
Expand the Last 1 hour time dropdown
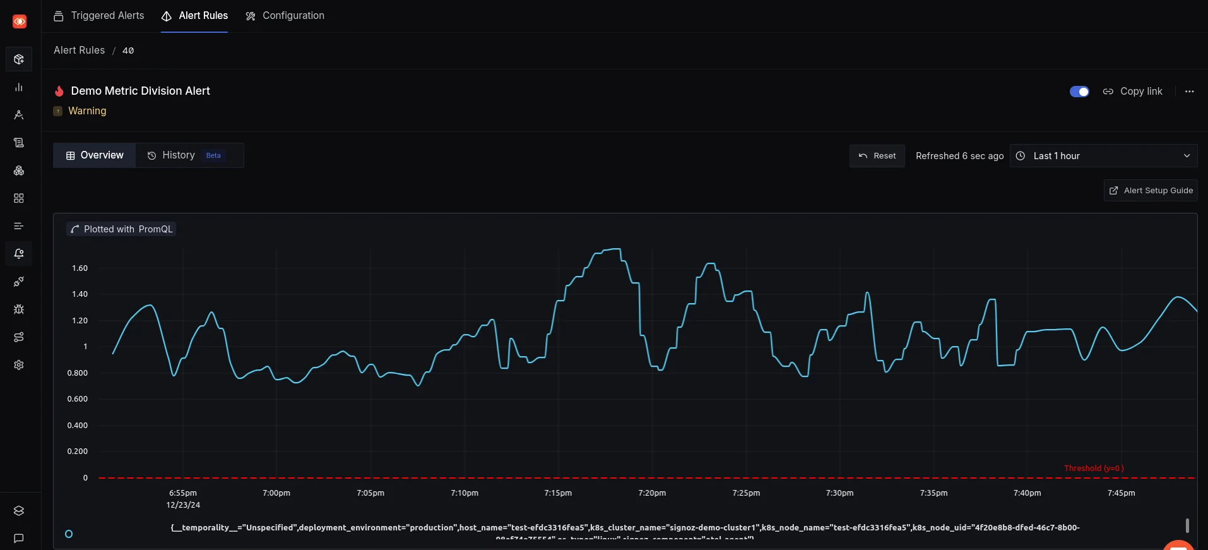1103,156
